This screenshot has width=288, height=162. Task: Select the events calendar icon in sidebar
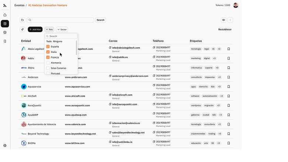coord(5,24)
